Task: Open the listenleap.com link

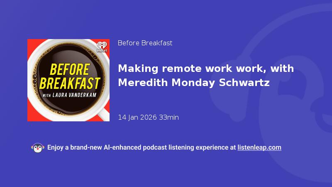Action: pyautogui.click(x=259, y=148)
